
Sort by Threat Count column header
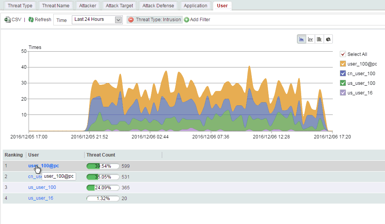pos(101,155)
